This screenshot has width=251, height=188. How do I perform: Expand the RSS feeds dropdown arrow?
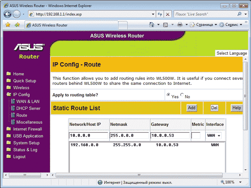[x=172, y=25]
